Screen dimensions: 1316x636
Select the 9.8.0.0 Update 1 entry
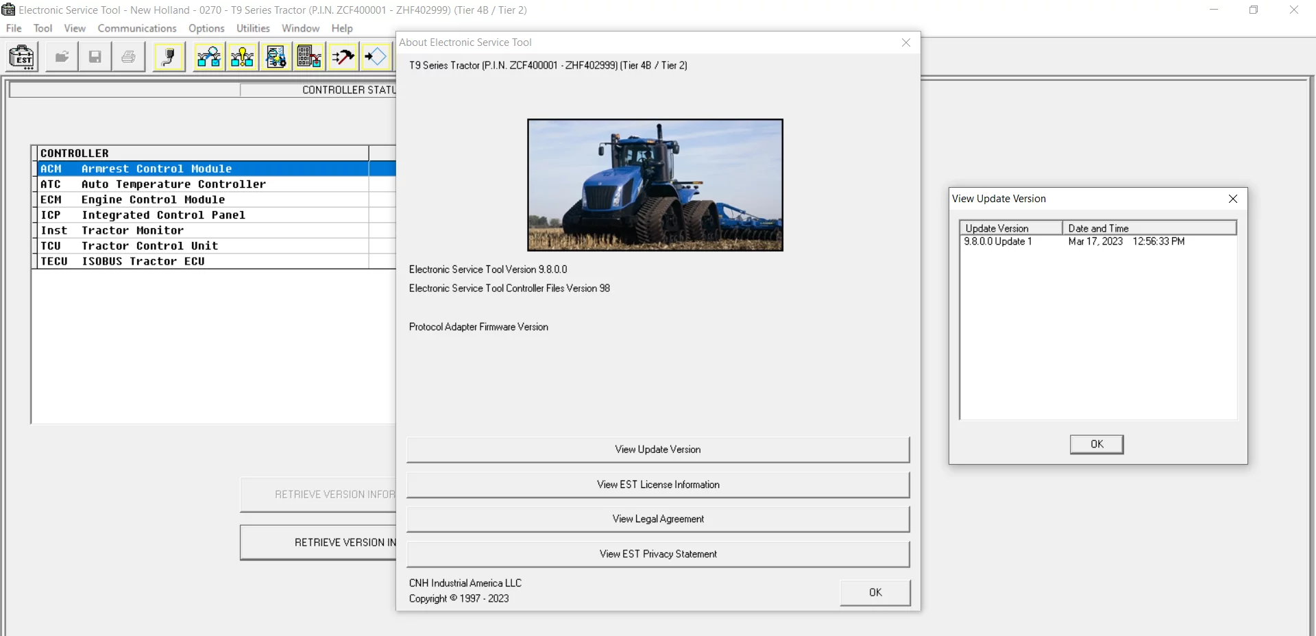coord(998,241)
